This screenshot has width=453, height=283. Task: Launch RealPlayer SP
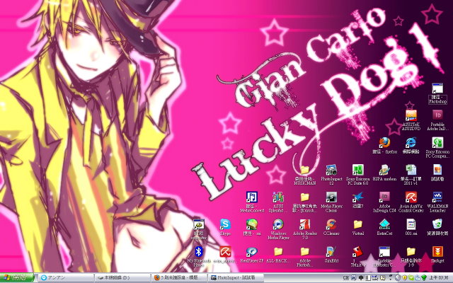coord(252,252)
